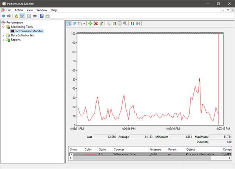
Task: Click the View Log Data icon
Action: coord(74,23)
